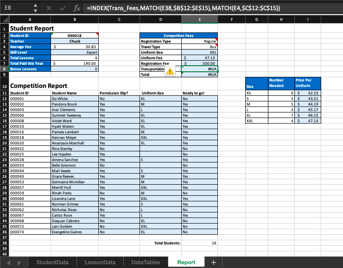The image size is (343, 268).
Task: Click the Student Report title
Action: [32, 28]
